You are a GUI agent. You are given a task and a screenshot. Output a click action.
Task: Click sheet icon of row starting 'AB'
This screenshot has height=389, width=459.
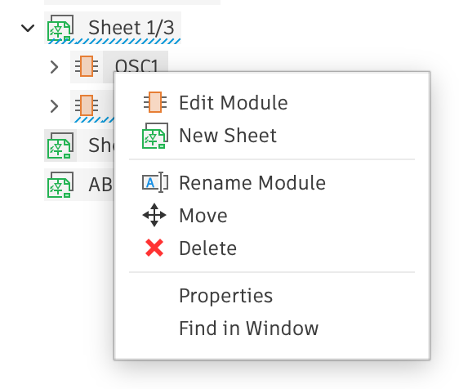(60, 185)
